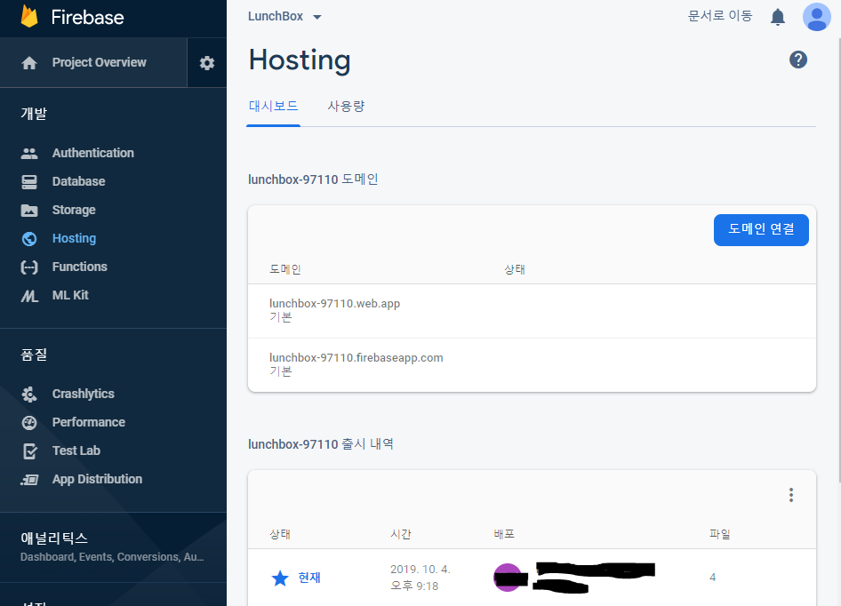Click the lunchbox-97110 출시 내역 heading
841x606 pixels.
[x=321, y=444]
